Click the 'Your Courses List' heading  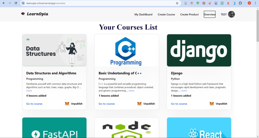[128, 27]
